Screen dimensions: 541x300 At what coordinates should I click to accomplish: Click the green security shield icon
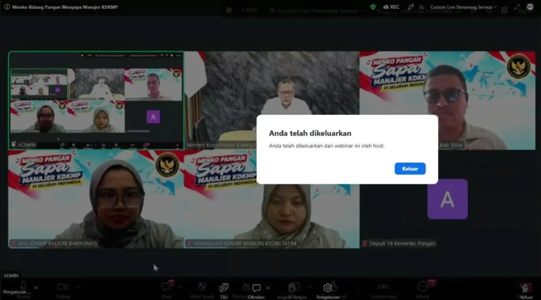373,7
